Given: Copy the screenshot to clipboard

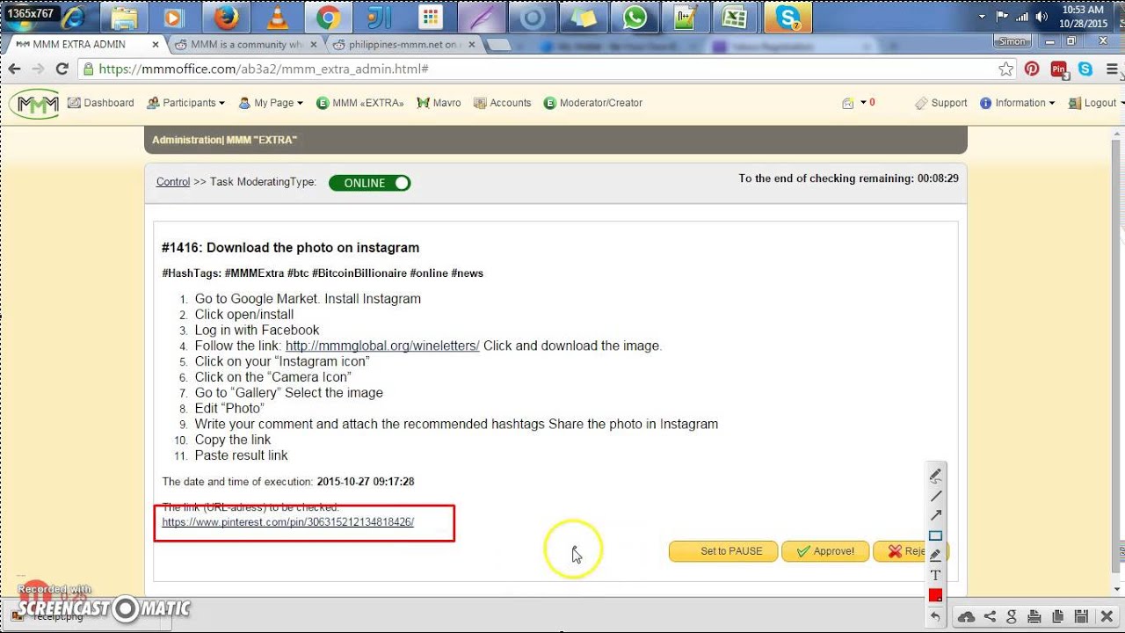Looking at the screenshot, I should click(1058, 616).
